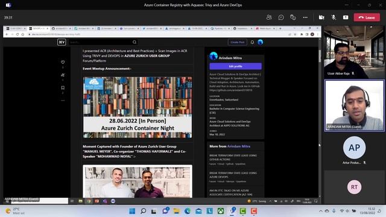This screenshot has height=217, width=386.
Task: Open the Teams reactions icon
Action: coord(293,17)
